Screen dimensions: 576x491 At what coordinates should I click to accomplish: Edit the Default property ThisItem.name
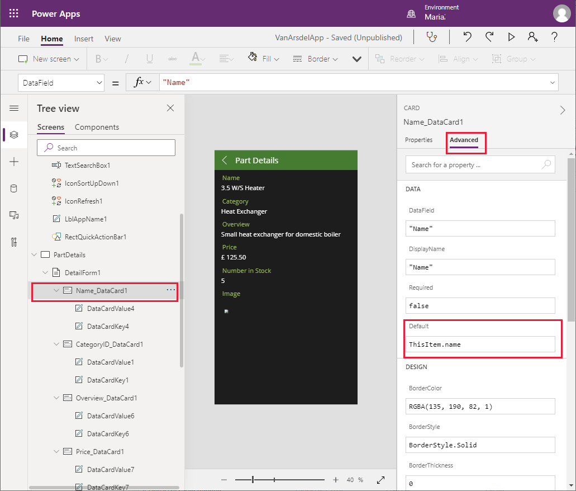click(x=480, y=344)
